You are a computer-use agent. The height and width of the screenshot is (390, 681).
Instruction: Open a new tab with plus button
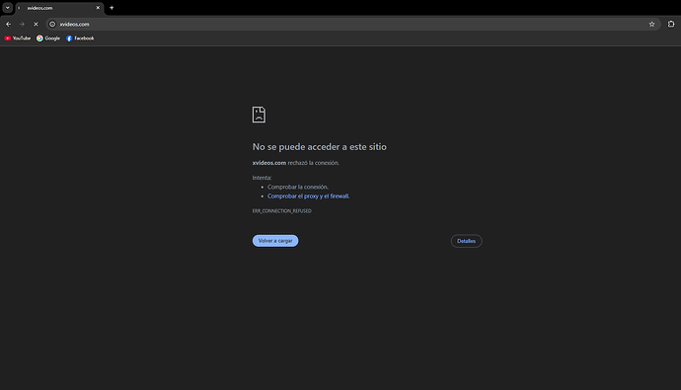(x=112, y=8)
